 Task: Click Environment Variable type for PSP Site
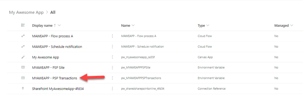point(211,68)
